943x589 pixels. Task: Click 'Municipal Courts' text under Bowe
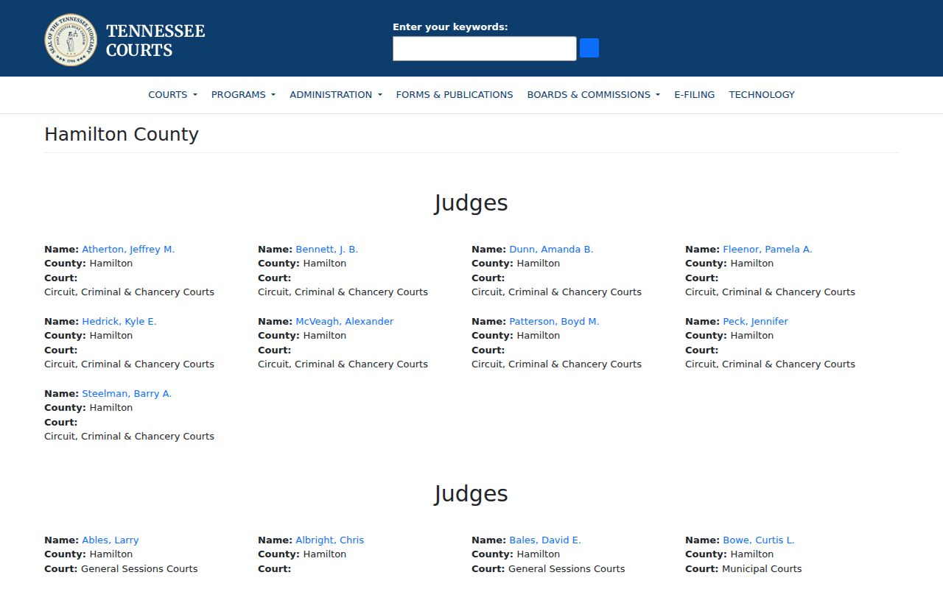tap(762, 568)
